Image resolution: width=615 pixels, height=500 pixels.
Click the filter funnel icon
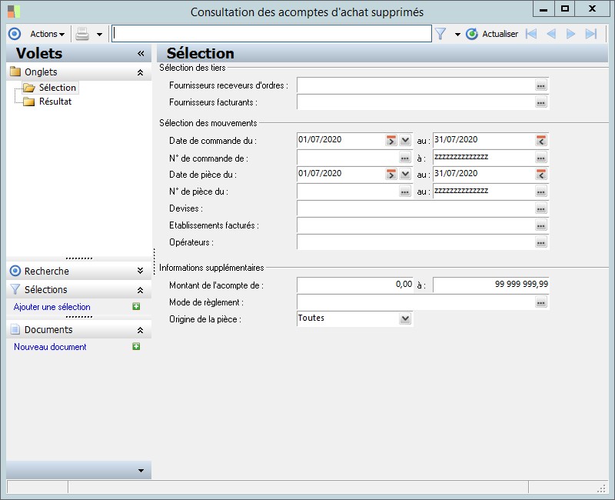click(x=440, y=34)
